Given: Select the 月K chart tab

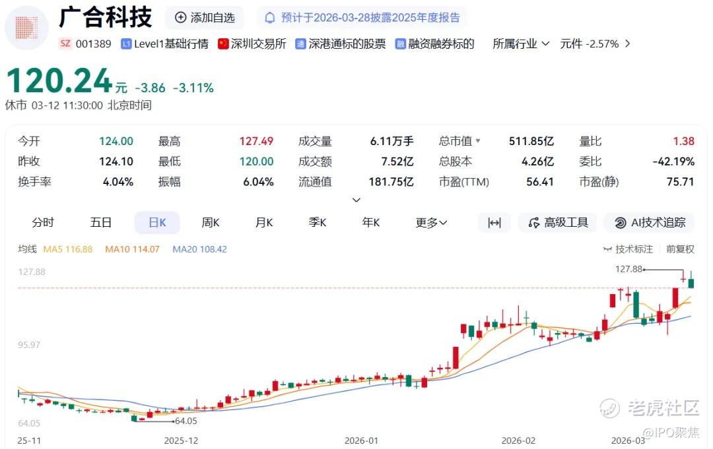Looking at the screenshot, I should [263, 222].
